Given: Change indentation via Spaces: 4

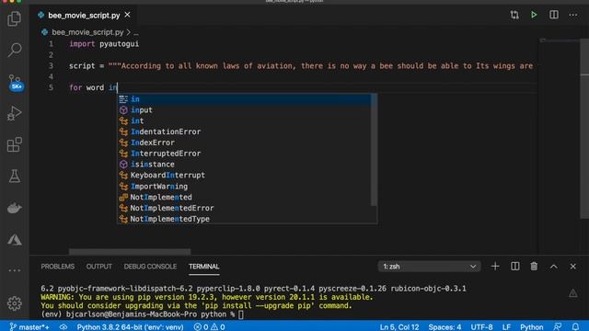Looking at the screenshot, I should pos(445,327).
